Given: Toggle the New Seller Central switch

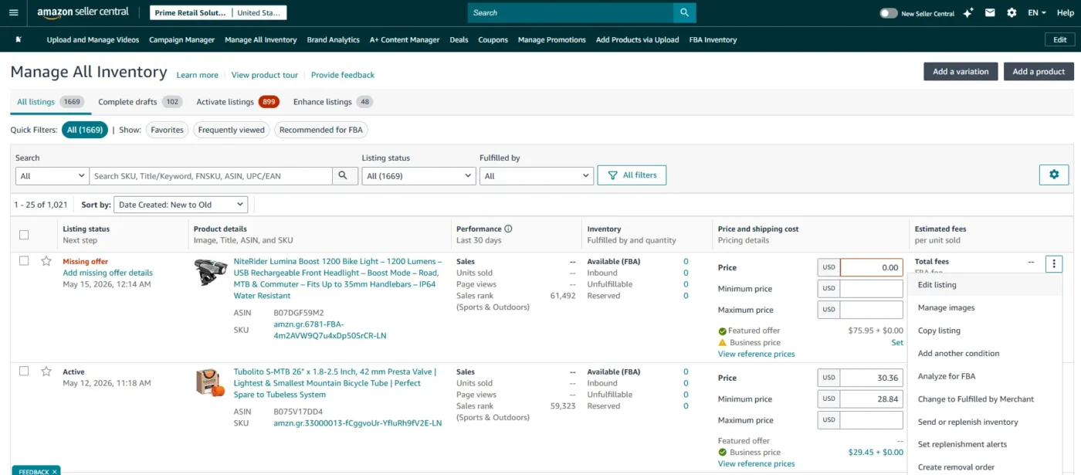Looking at the screenshot, I should coord(889,13).
